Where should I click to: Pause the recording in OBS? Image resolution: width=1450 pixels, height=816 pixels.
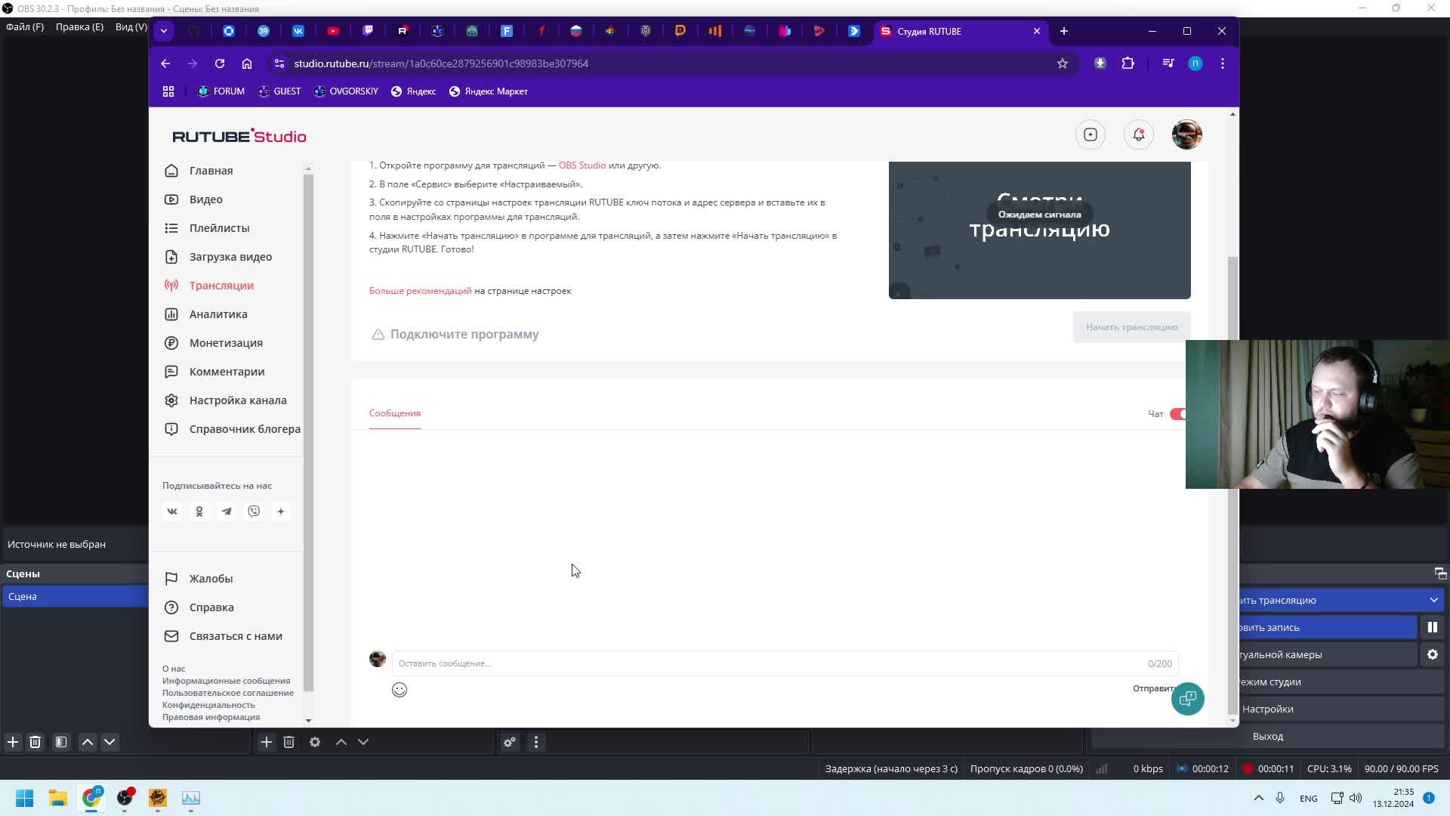[1432, 627]
